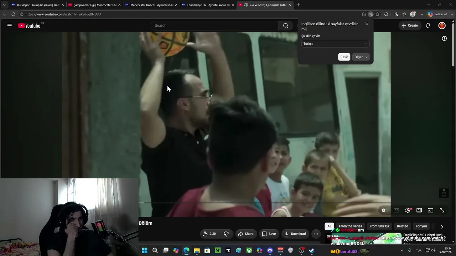456x256 pixels.
Task: Open video settings gear
Action: [x=408, y=210]
